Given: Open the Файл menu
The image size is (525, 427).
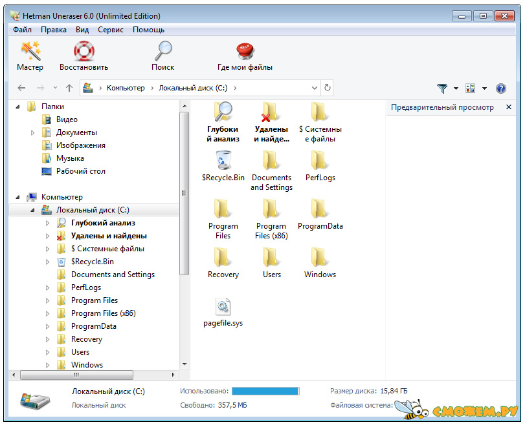Looking at the screenshot, I should tap(22, 30).
